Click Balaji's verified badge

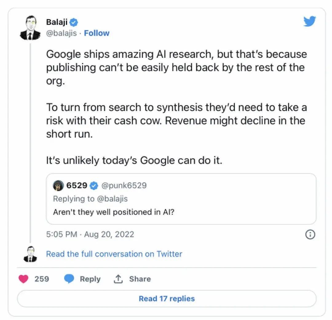(74, 22)
